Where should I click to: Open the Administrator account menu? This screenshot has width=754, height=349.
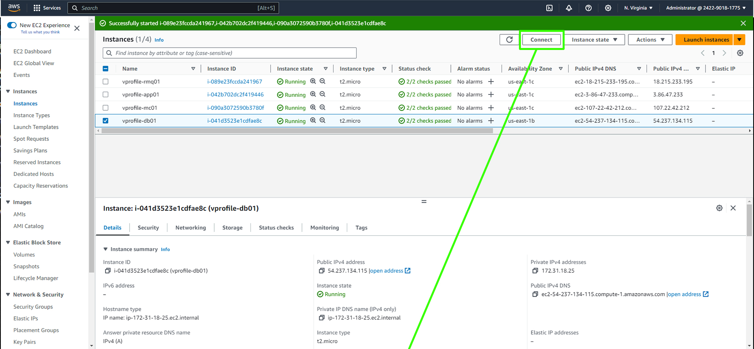(x=706, y=8)
